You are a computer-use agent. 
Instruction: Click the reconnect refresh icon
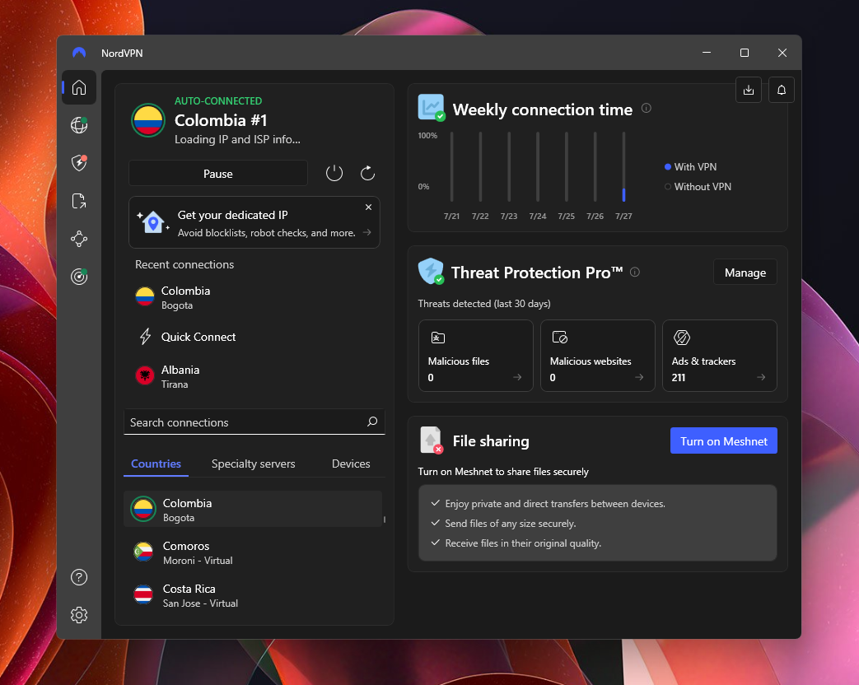[x=367, y=174]
